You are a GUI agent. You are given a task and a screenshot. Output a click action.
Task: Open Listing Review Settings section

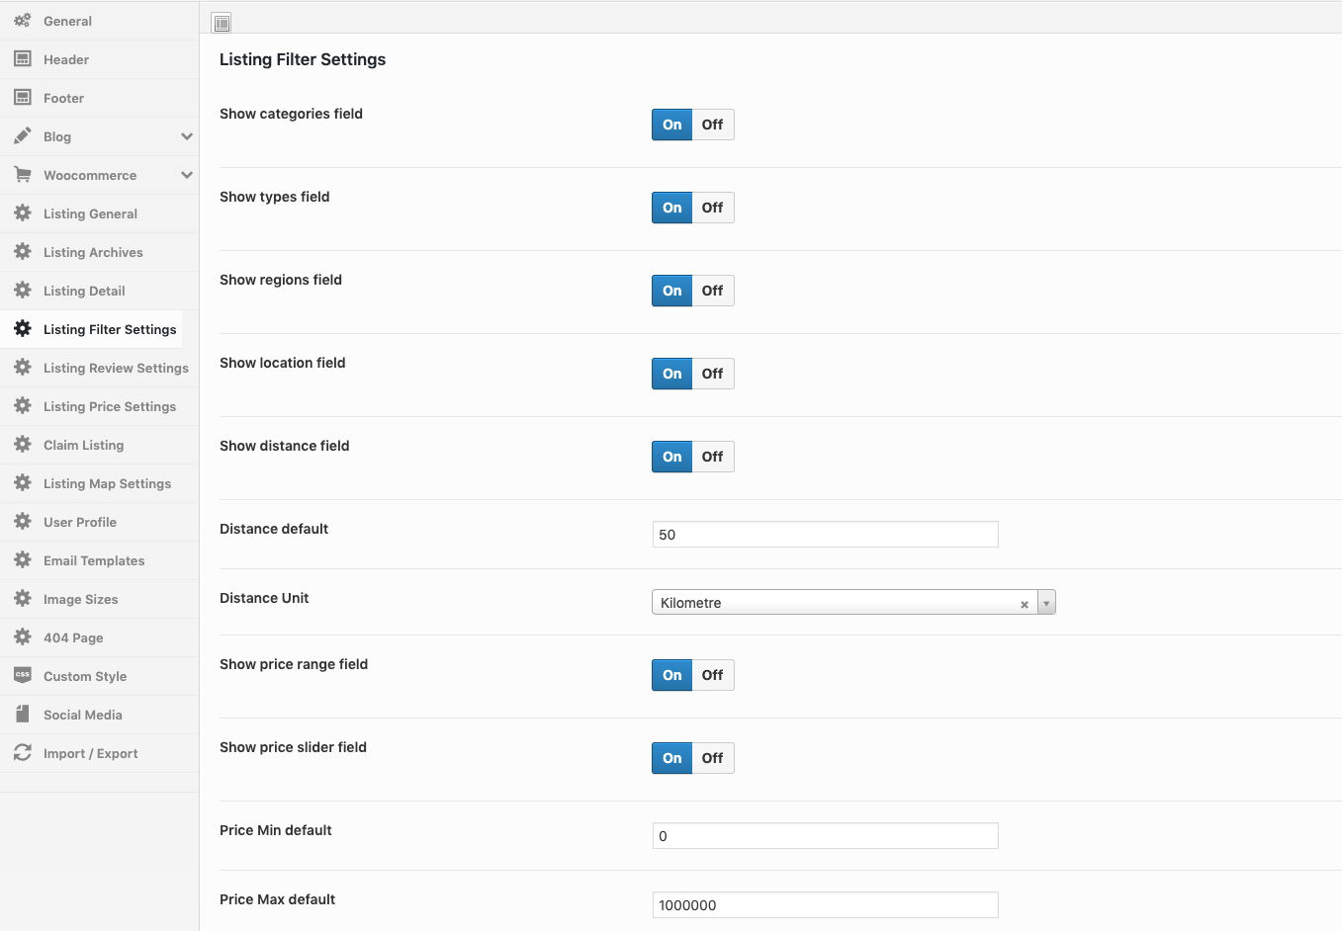tap(116, 368)
